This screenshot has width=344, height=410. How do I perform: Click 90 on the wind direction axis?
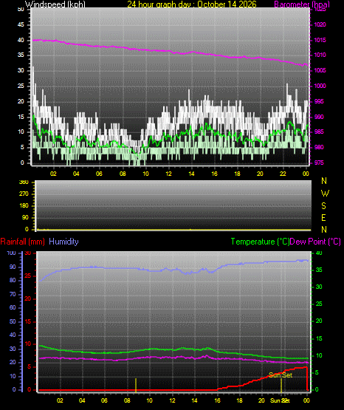(x=25, y=217)
